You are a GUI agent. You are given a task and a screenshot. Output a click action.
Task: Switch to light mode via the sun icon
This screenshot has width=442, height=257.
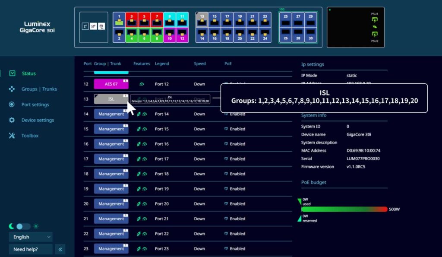(36, 226)
